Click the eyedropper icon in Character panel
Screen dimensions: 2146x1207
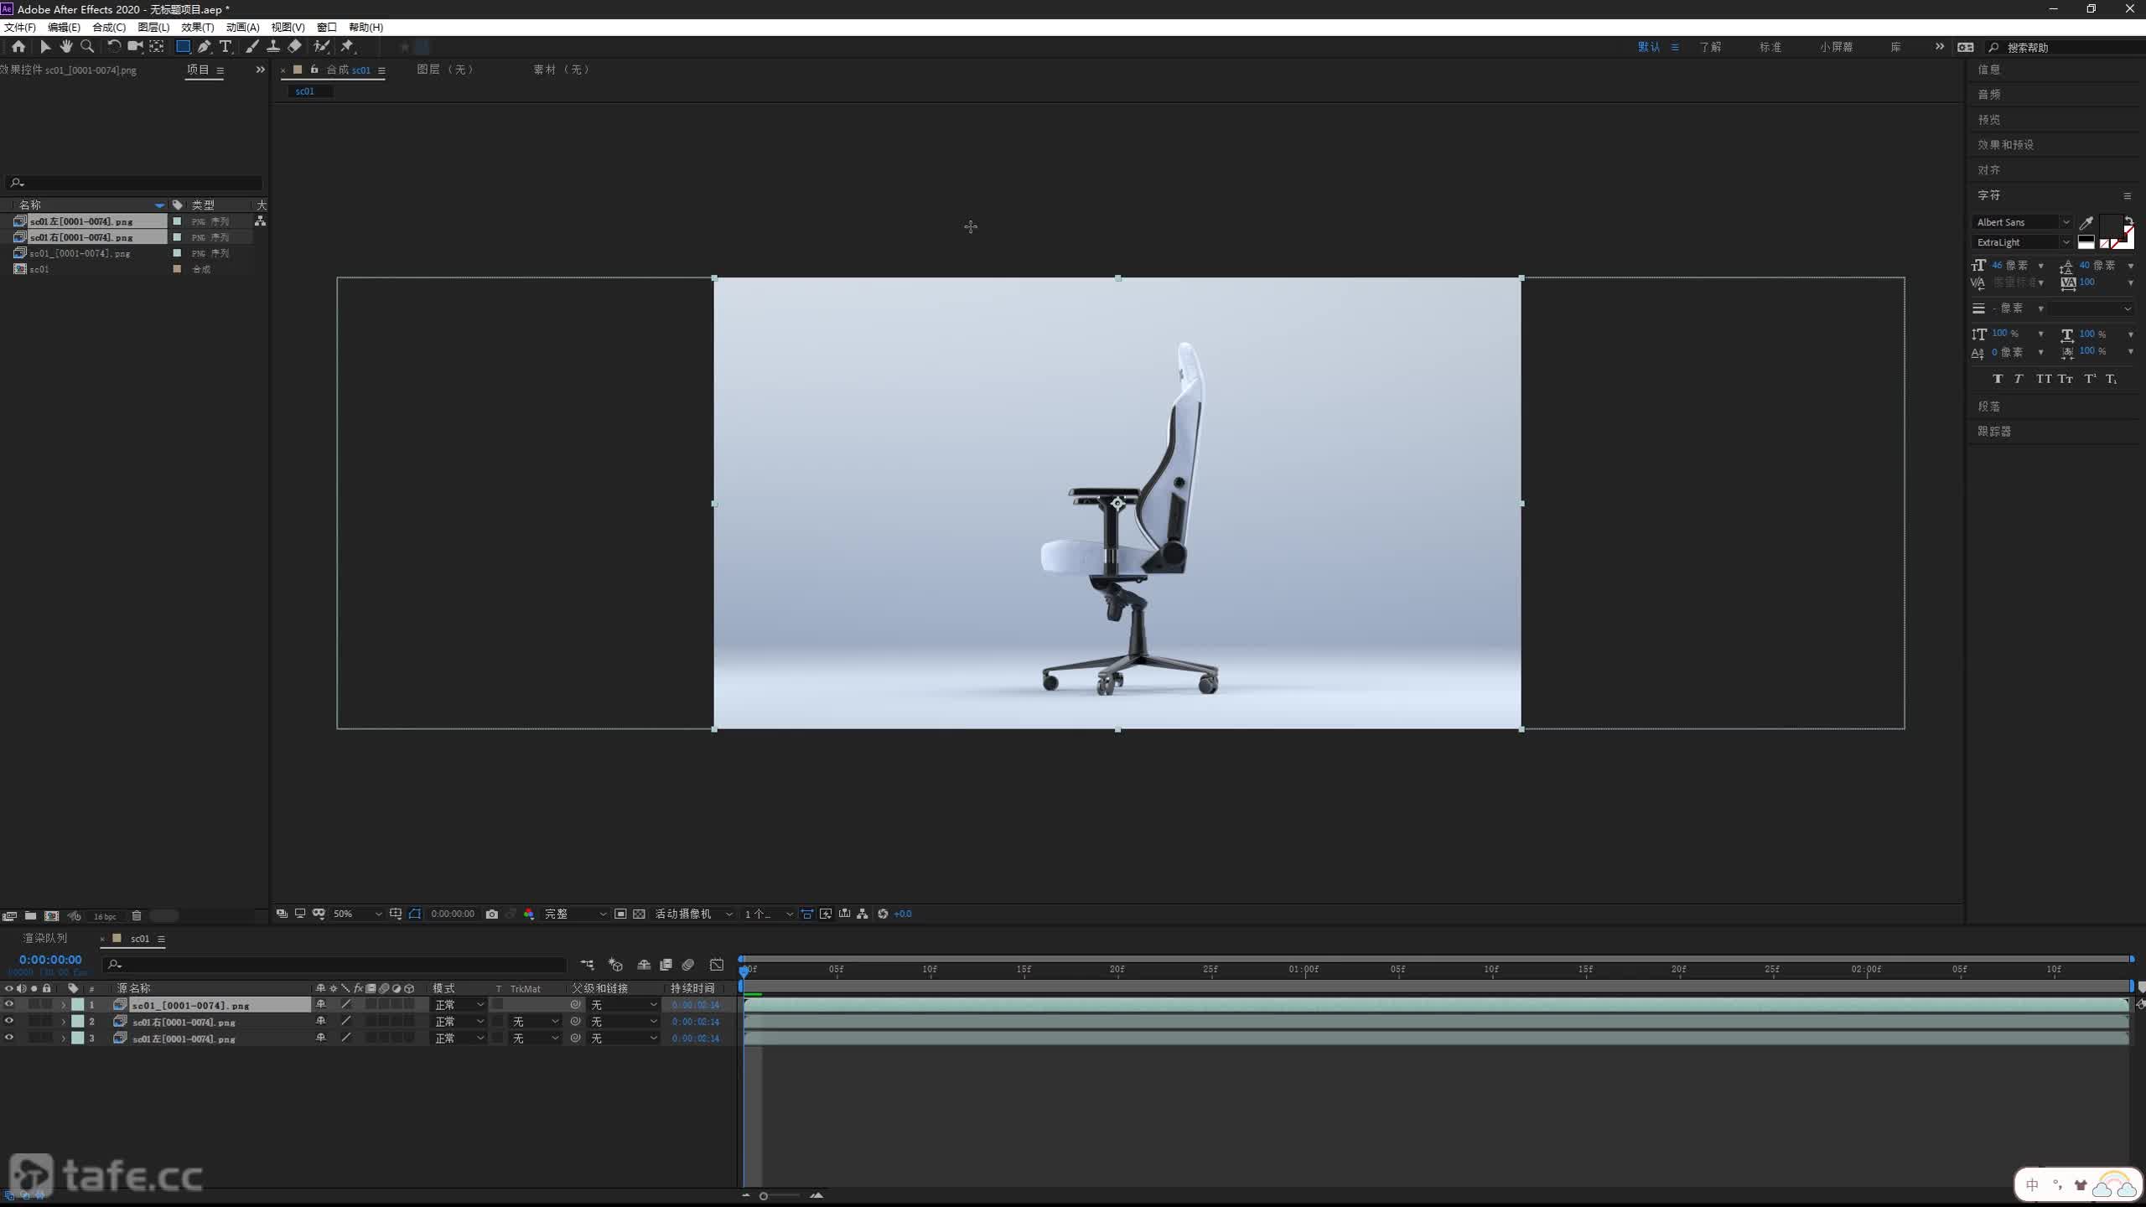tap(2086, 222)
